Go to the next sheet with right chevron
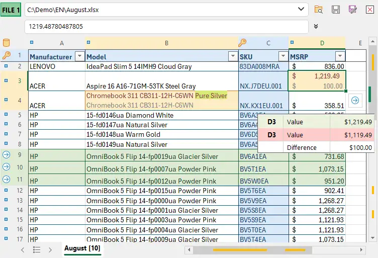The width and height of the screenshot is (378, 258). (50, 250)
